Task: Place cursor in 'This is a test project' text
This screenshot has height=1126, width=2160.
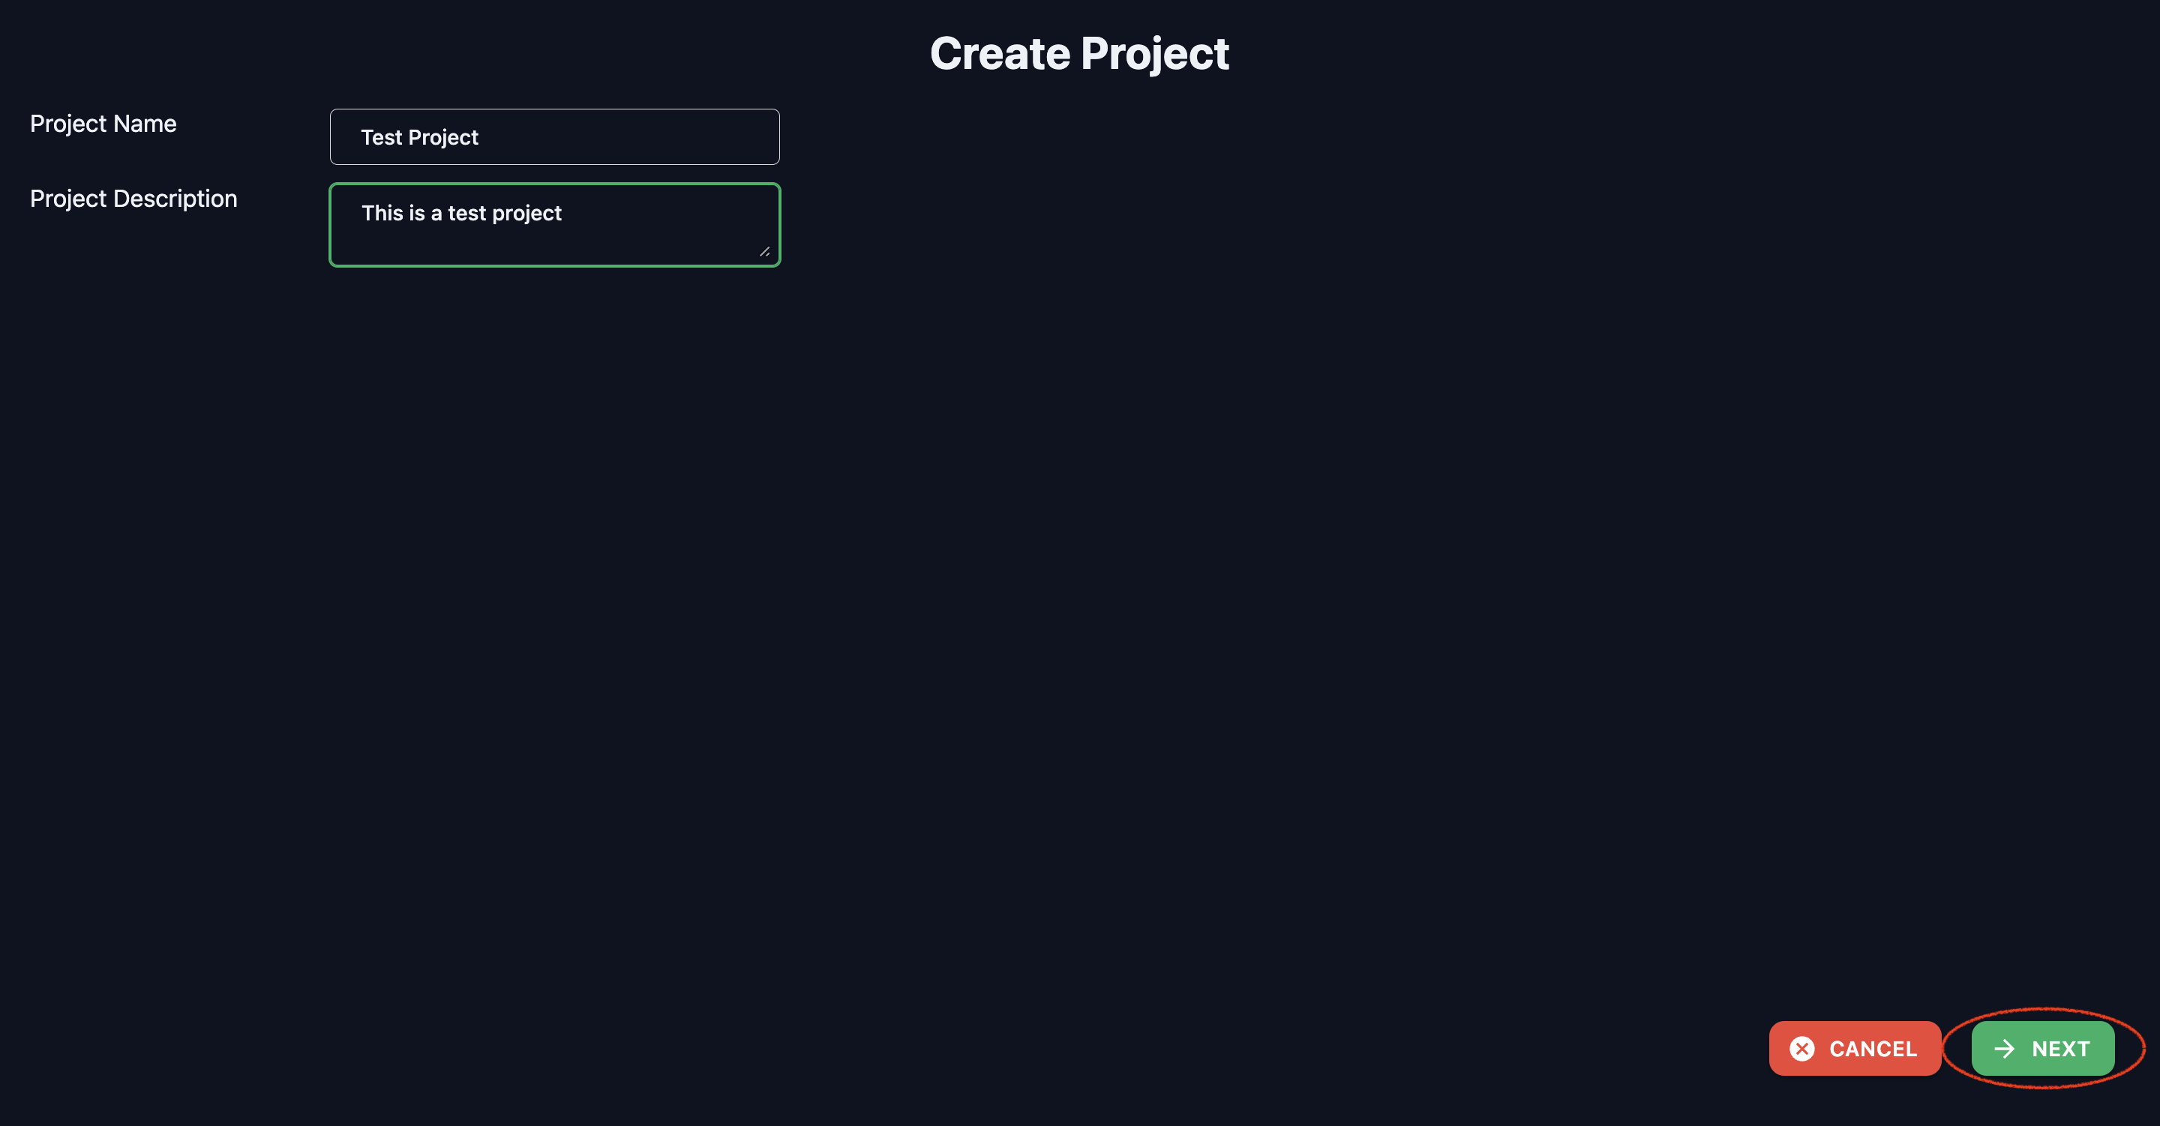Action: pos(461,213)
